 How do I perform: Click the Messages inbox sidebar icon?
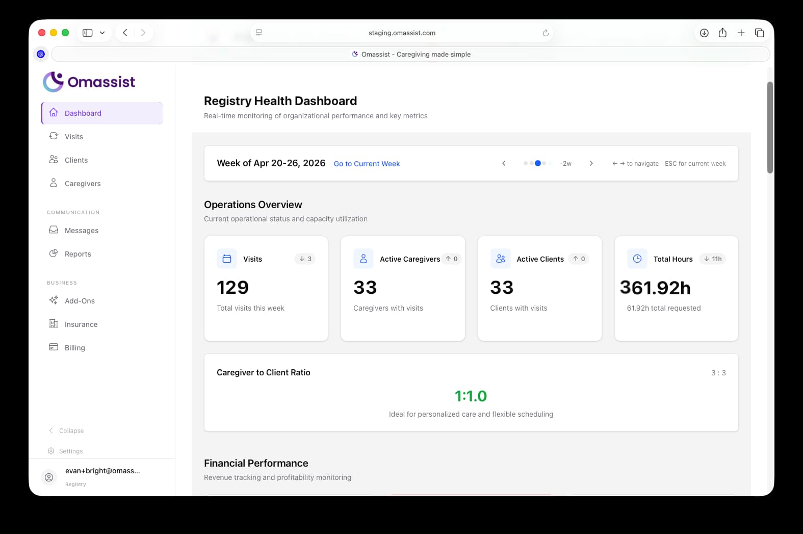click(54, 230)
